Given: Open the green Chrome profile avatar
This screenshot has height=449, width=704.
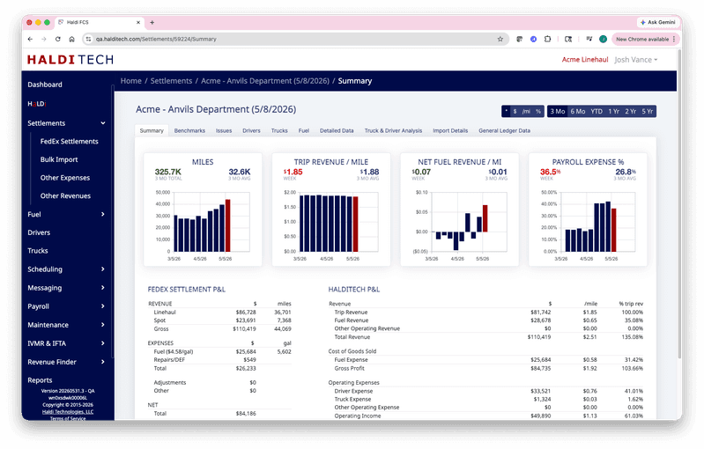Looking at the screenshot, I should point(603,39).
